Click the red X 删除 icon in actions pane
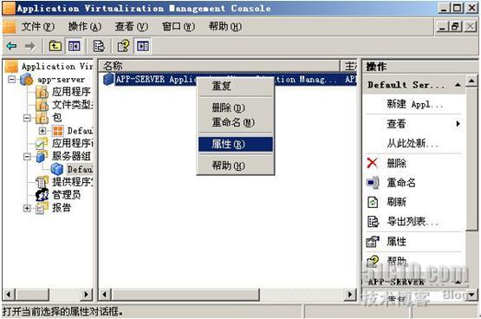Viewport: 481px width, 319px height. [372, 163]
